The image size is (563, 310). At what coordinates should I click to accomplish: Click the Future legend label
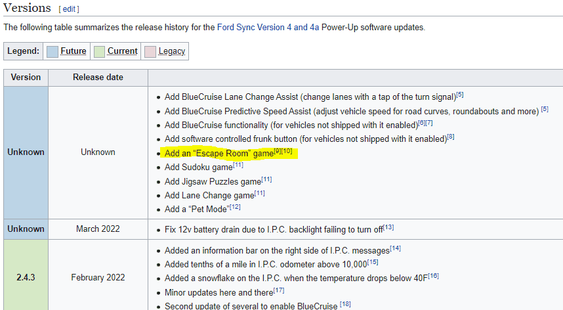(x=73, y=51)
